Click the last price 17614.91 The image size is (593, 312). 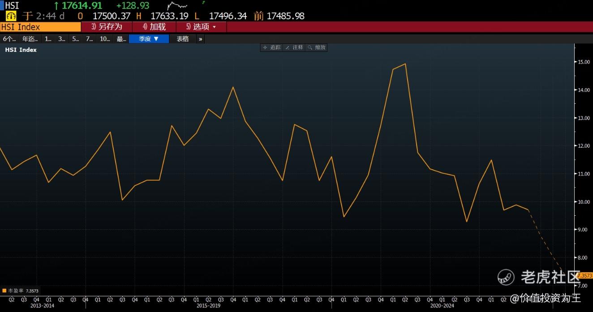click(x=82, y=6)
